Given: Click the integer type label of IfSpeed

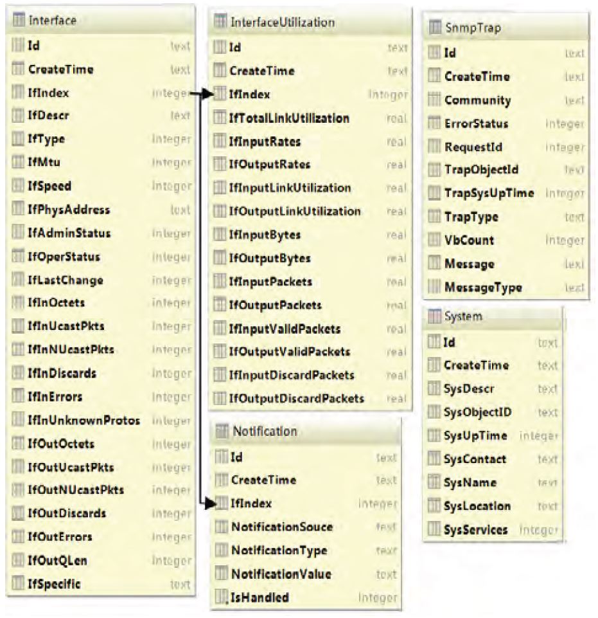Looking at the screenshot, I should click(x=171, y=186).
